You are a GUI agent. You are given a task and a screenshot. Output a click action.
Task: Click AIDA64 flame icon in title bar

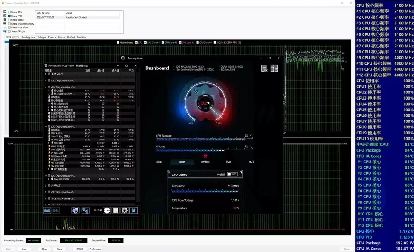click(x=3, y=3)
